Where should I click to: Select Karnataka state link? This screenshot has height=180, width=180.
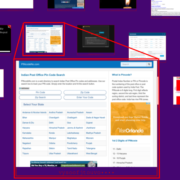click(27, 133)
